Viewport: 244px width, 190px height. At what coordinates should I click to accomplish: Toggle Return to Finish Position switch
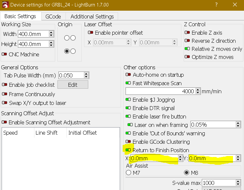click(x=128, y=150)
